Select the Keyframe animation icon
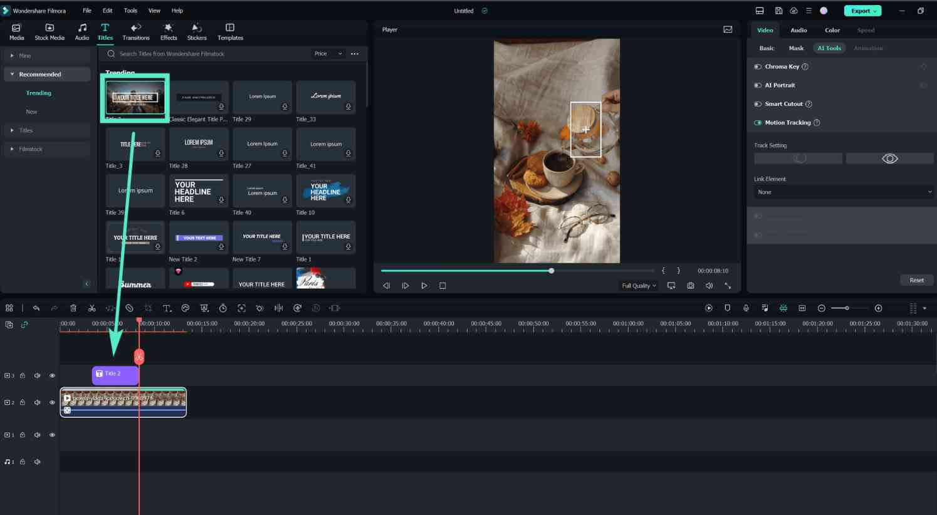Screen dimensions: 937x515 pyautogui.click(x=260, y=308)
